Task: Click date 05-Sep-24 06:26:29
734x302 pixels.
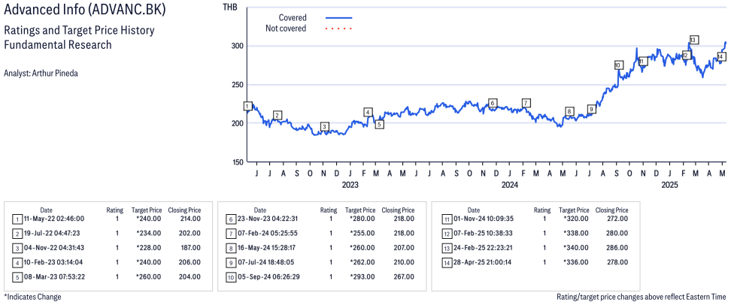Action: coord(268,276)
